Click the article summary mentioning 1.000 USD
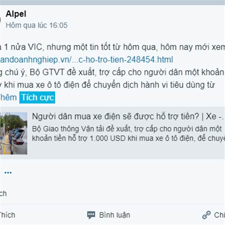Viewport: 225px width, 225px height. (128, 133)
